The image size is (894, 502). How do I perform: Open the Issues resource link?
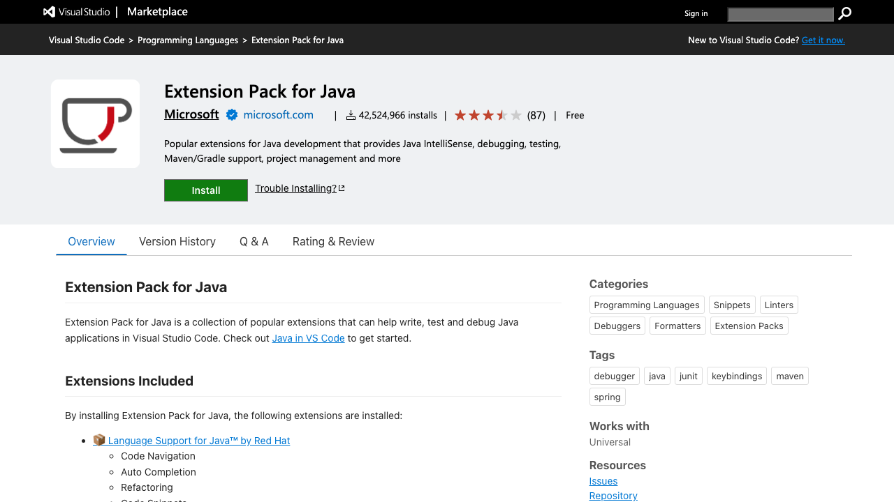603,481
